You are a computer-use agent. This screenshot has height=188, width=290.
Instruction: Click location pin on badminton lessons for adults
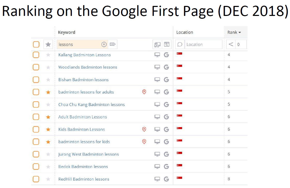(x=144, y=92)
